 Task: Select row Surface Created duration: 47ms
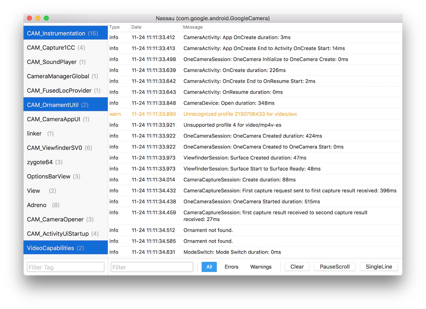255,158
